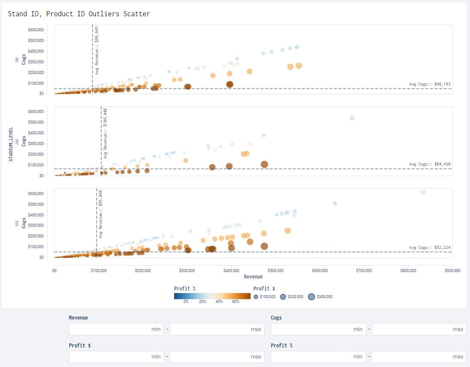The width and height of the screenshot is (470, 367).
Task: Click the Revenue axis title below the charts
Action: click(x=253, y=277)
